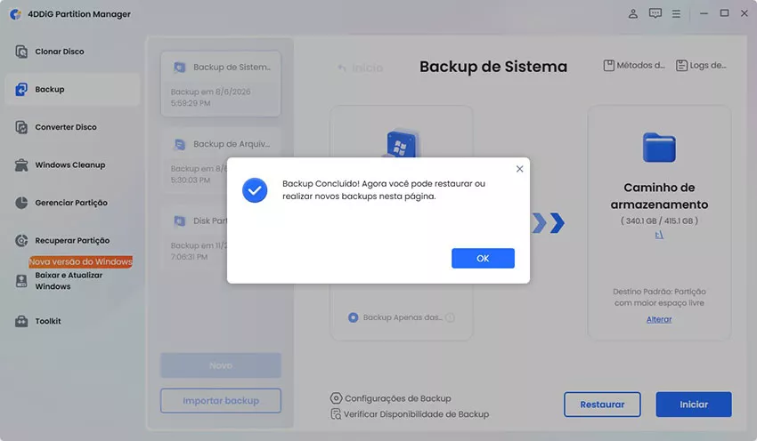Click the Alterar destination link
This screenshot has width=757, height=441.
659,319
